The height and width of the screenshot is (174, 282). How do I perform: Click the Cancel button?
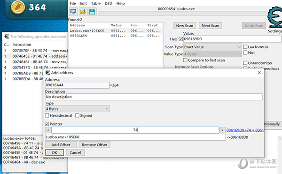[x=75, y=152]
